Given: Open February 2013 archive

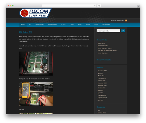Looking at the screenshot, I should 102,78.
